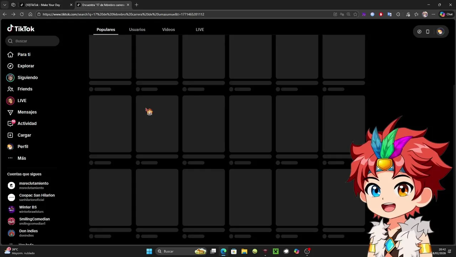456x257 pixels.
Task: Click the get app phone icon
Action: tap(427, 31)
